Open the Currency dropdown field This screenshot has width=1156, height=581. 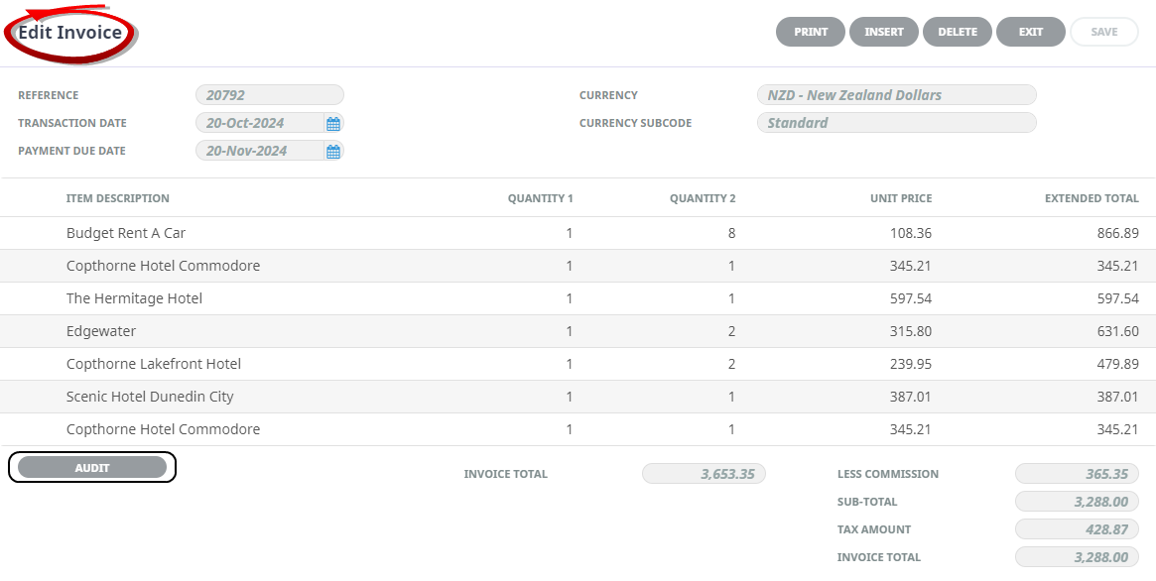coord(896,95)
